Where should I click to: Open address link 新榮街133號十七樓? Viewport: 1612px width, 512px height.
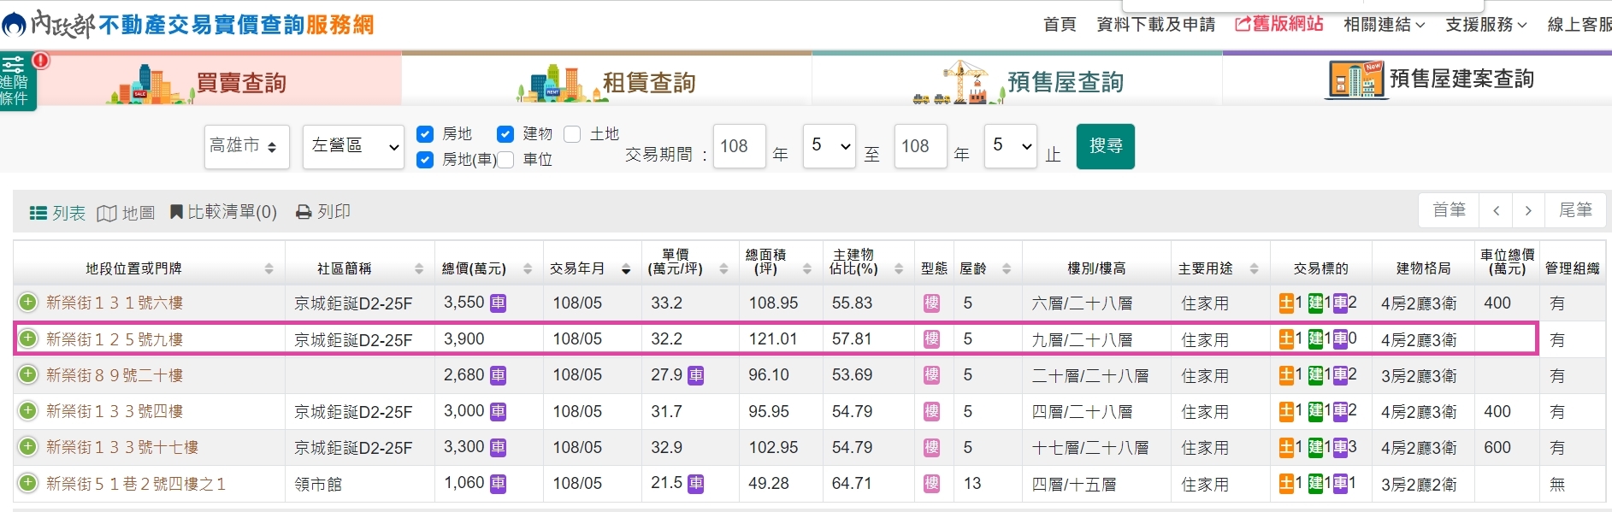(x=122, y=447)
